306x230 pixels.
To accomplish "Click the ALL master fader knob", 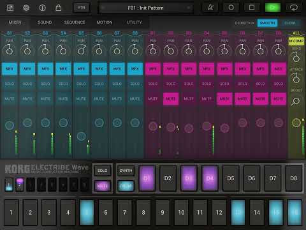I will (296, 123).
